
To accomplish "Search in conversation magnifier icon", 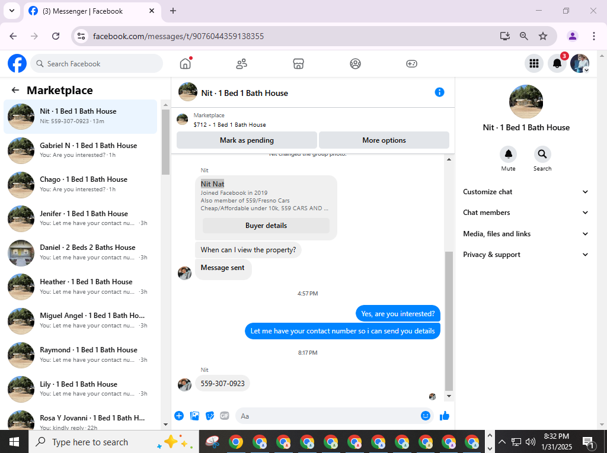I will pos(542,155).
